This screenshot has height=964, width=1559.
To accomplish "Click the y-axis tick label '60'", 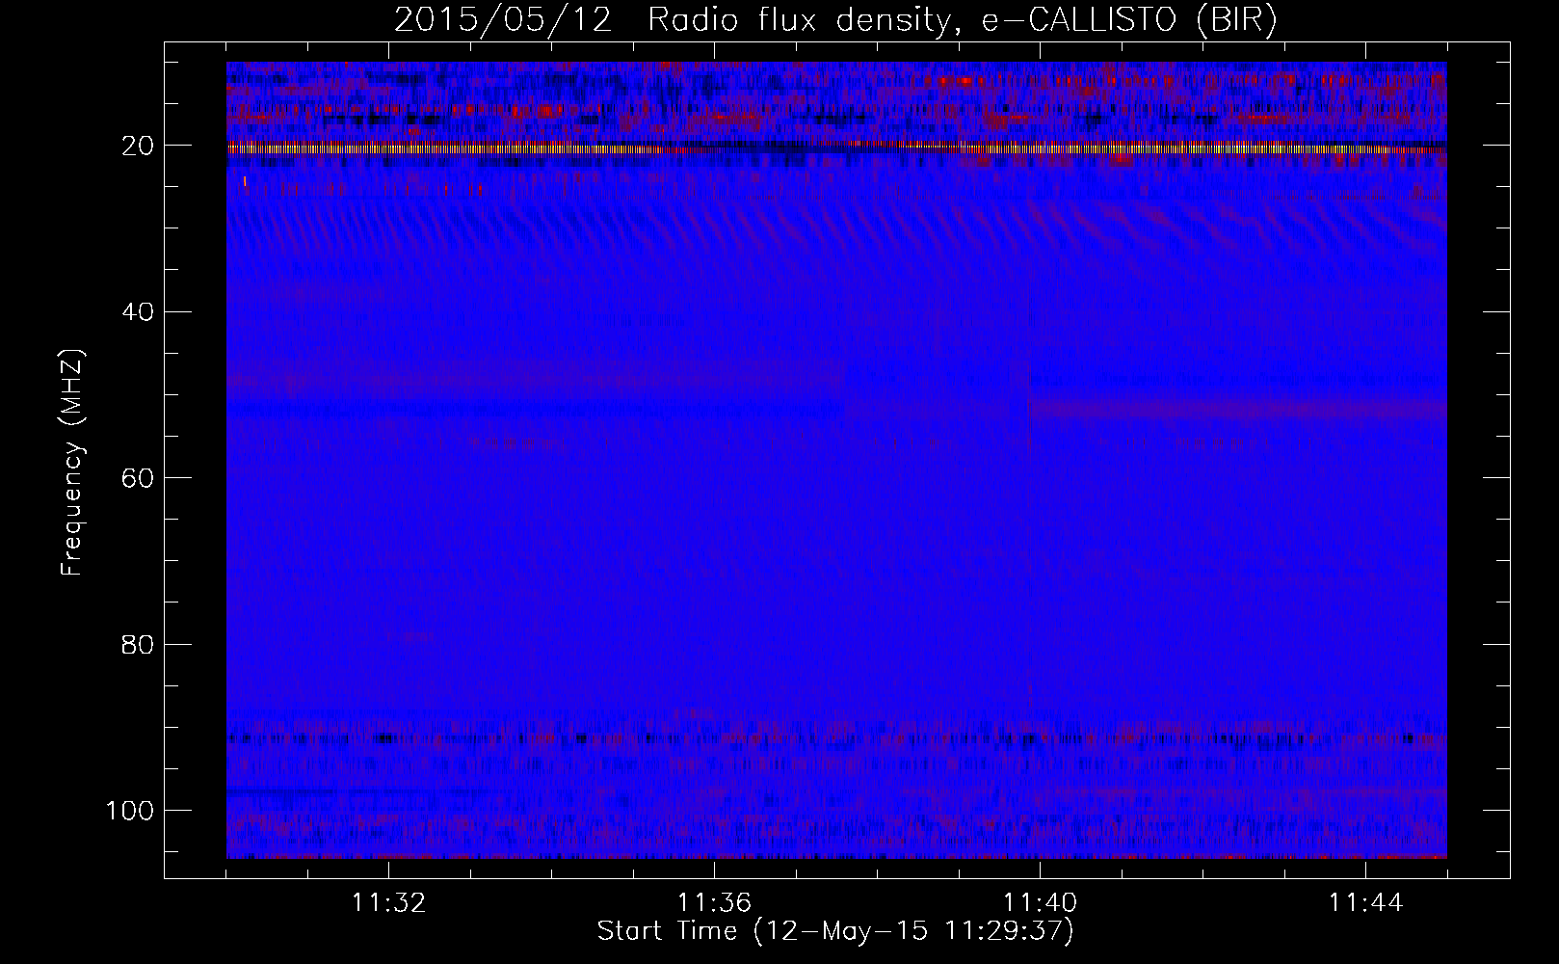I will click(139, 478).
